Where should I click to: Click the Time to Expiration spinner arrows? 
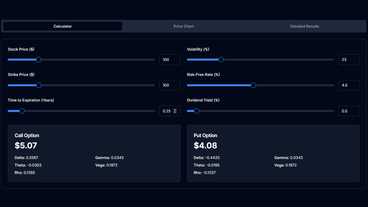(175, 111)
